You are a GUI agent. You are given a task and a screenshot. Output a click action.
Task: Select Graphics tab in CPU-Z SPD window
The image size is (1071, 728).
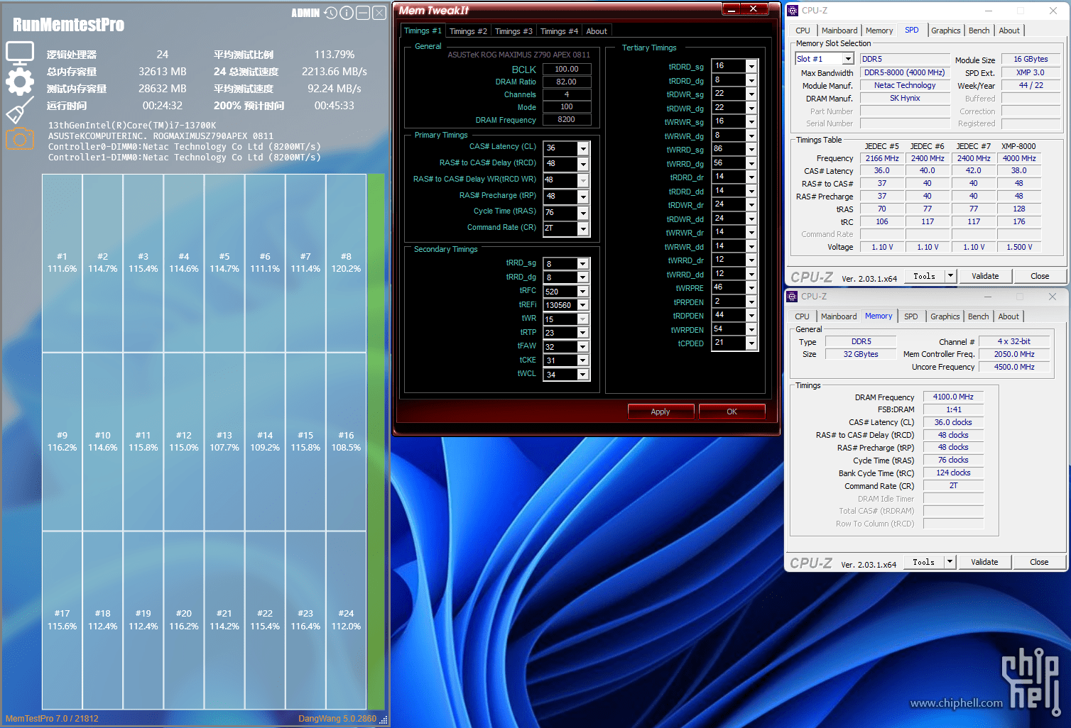tap(946, 31)
